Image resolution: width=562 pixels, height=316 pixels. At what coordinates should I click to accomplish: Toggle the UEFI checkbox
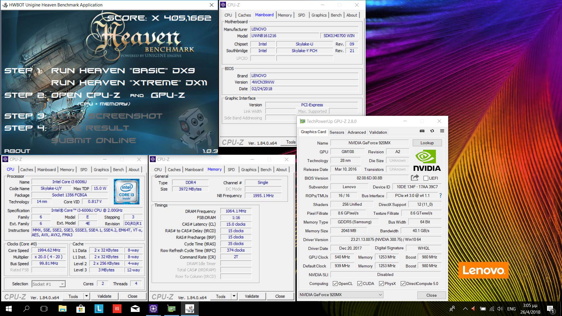pyautogui.click(x=426, y=178)
